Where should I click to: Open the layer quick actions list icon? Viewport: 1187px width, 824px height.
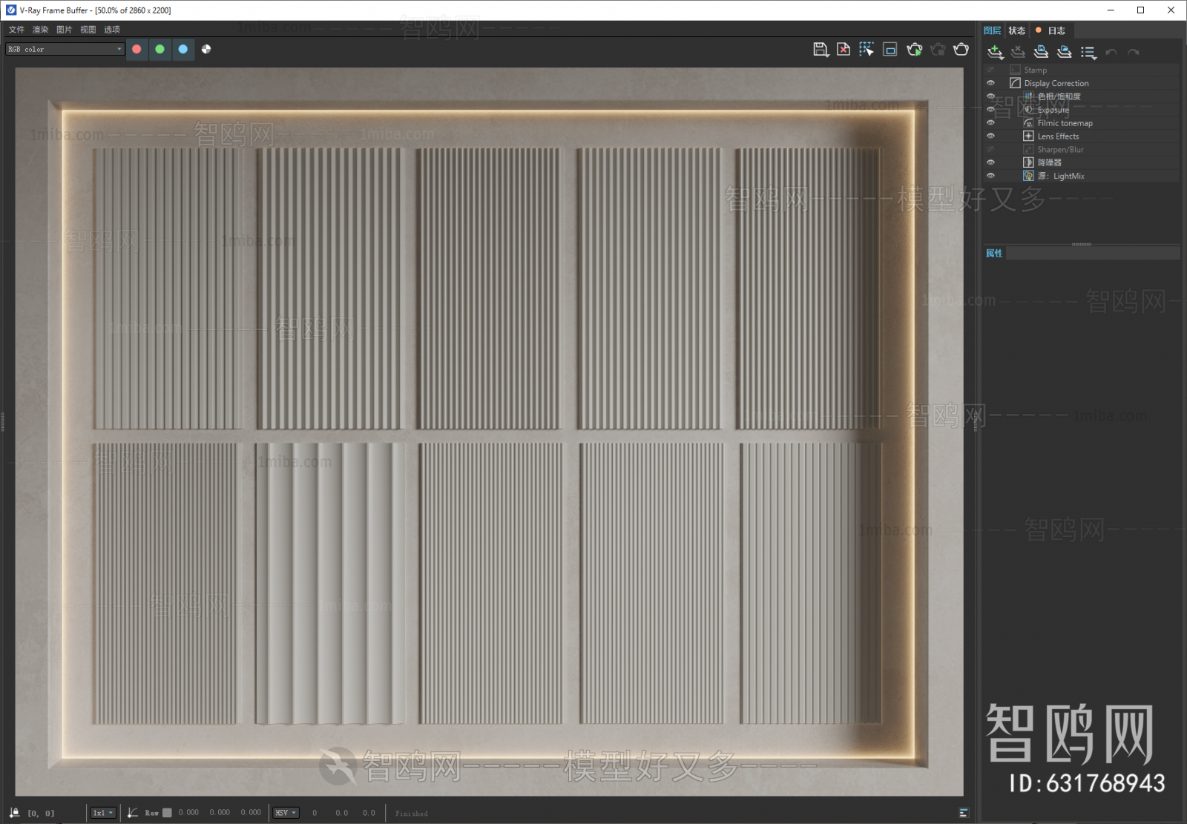[x=1088, y=53]
